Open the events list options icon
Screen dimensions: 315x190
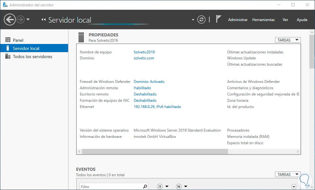tap(160, 187)
